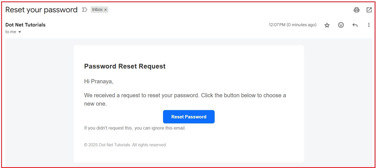Select the 'Password Reset Request' heading

tap(125, 66)
